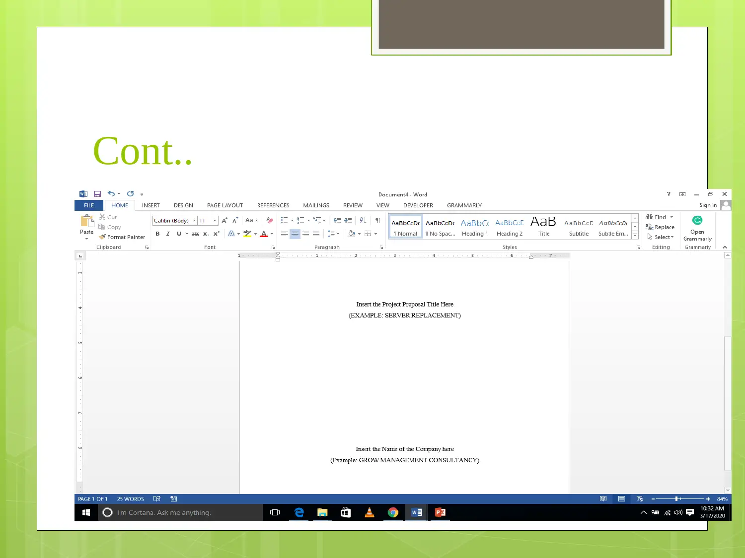745x558 pixels.
Task: Click the spelling proofing icon in status bar
Action: tap(157, 499)
